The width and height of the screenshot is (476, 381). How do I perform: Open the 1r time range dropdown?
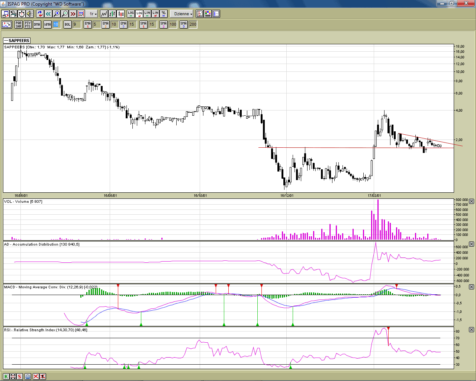(x=93, y=14)
